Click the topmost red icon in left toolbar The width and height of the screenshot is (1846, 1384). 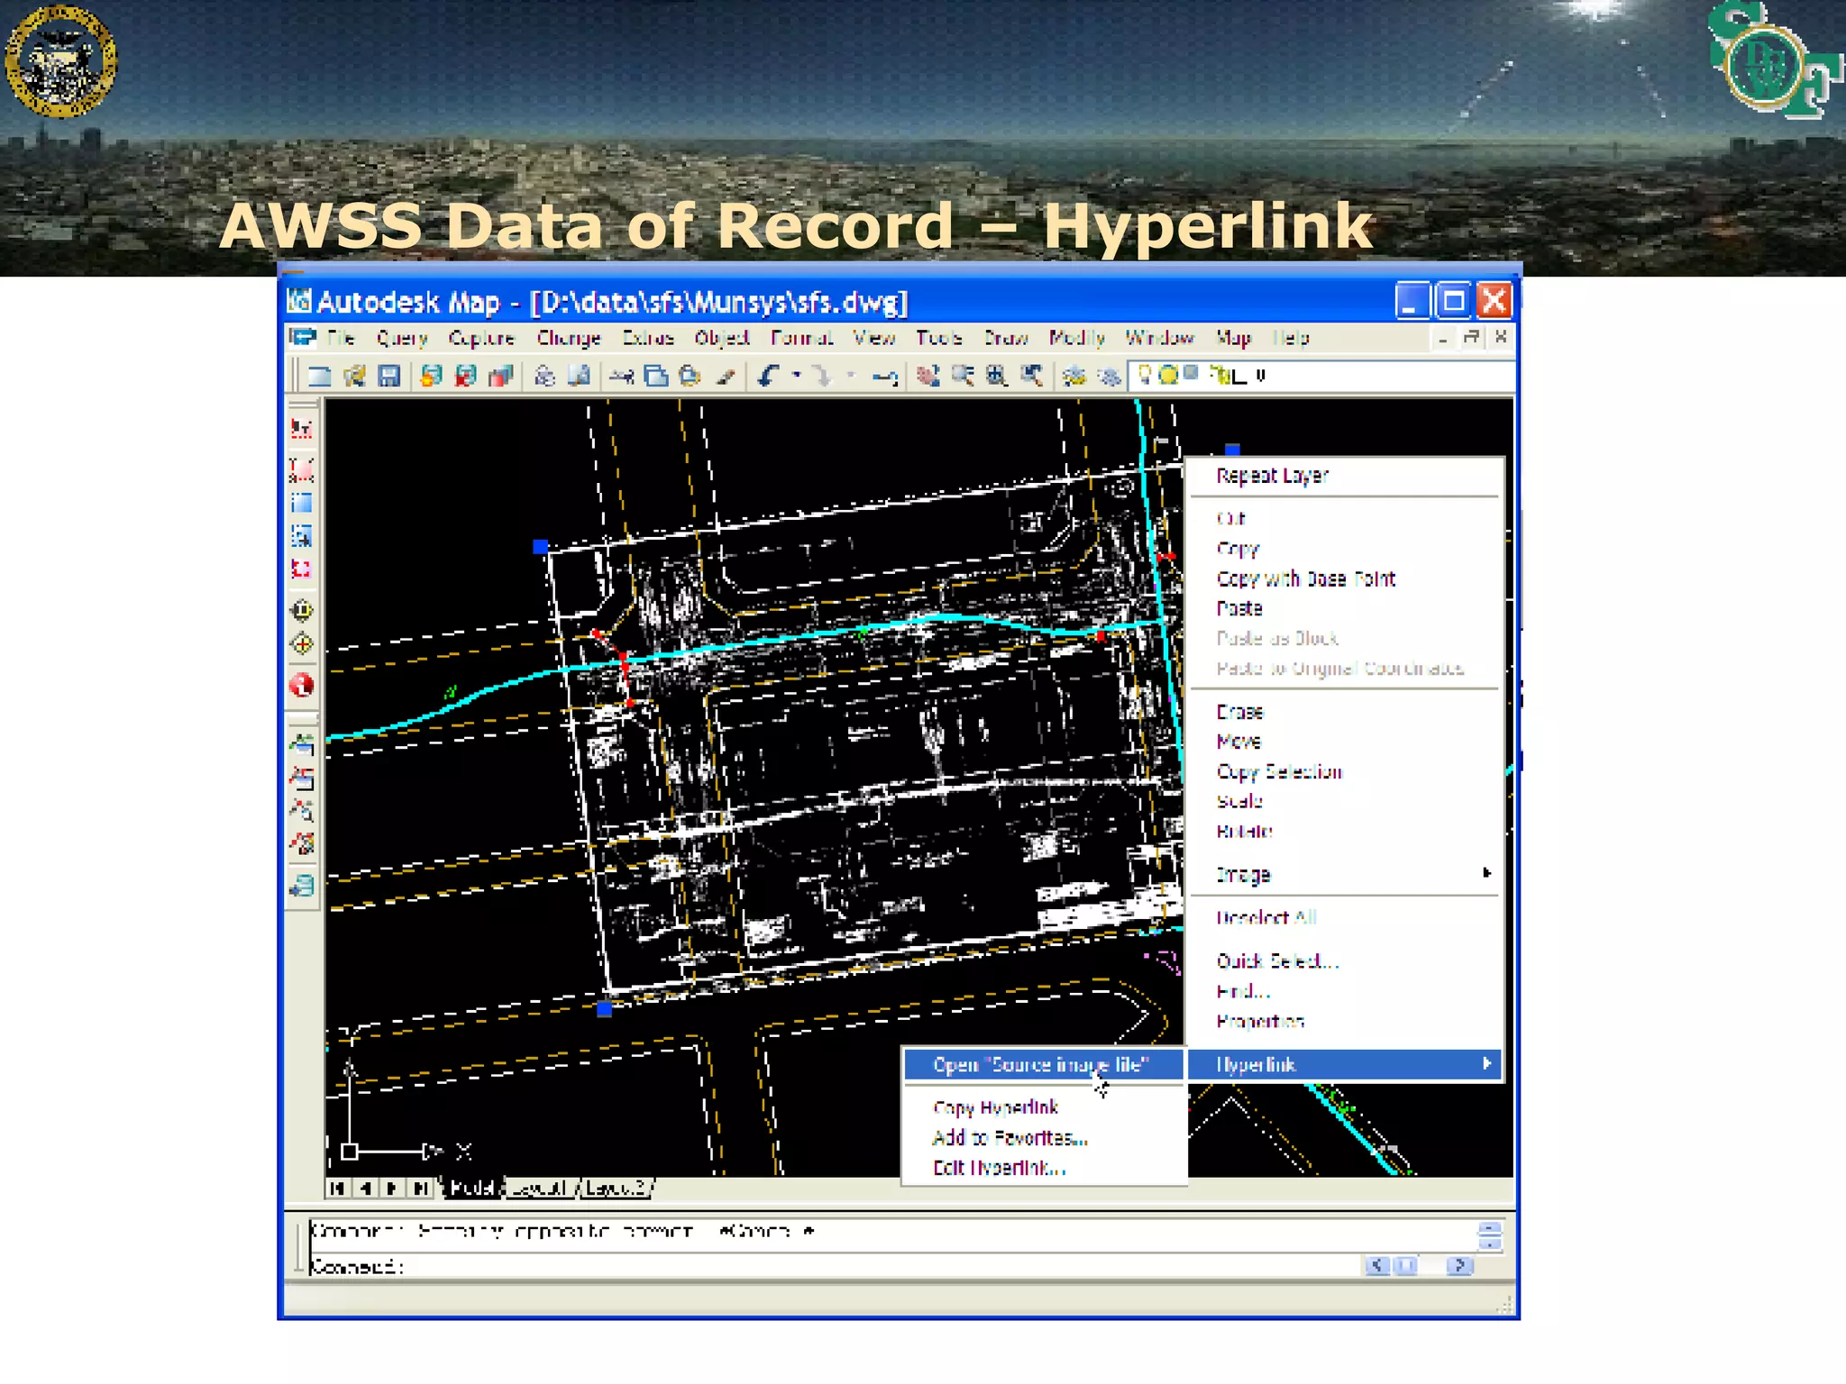coord(302,429)
